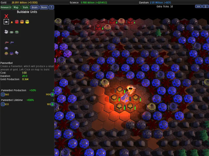Select the PannerBot crab unit icon
Screen dimensions: 209x156
click(6, 22)
